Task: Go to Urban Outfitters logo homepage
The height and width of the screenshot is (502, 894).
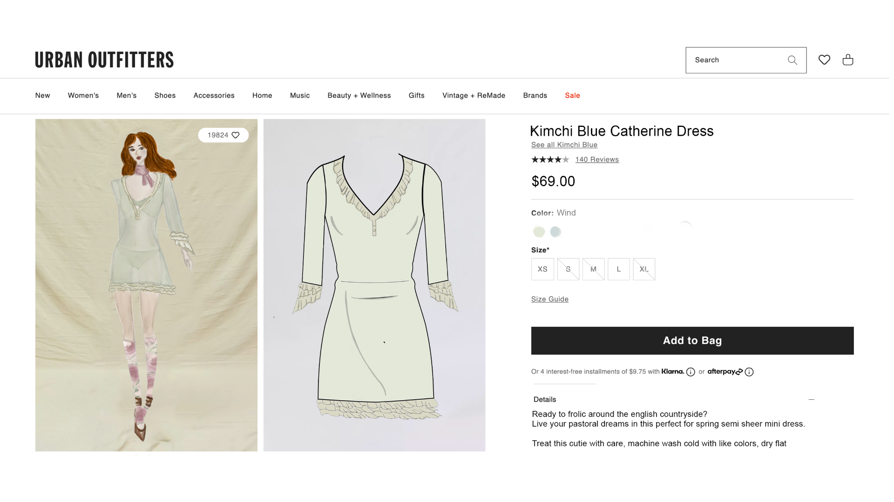Action: click(x=104, y=59)
